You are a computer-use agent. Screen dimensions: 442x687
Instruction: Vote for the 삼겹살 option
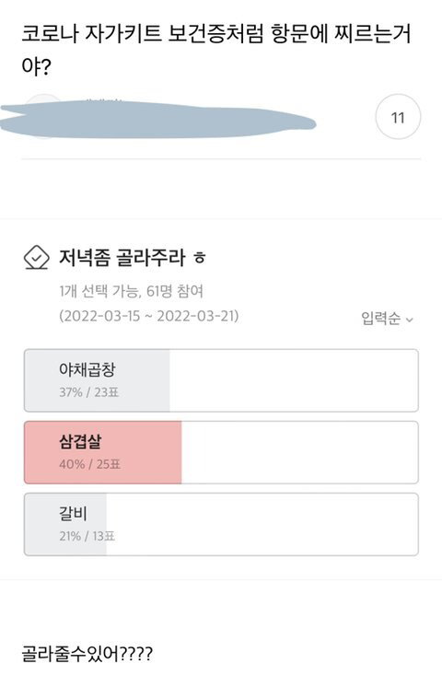pyautogui.click(x=221, y=452)
